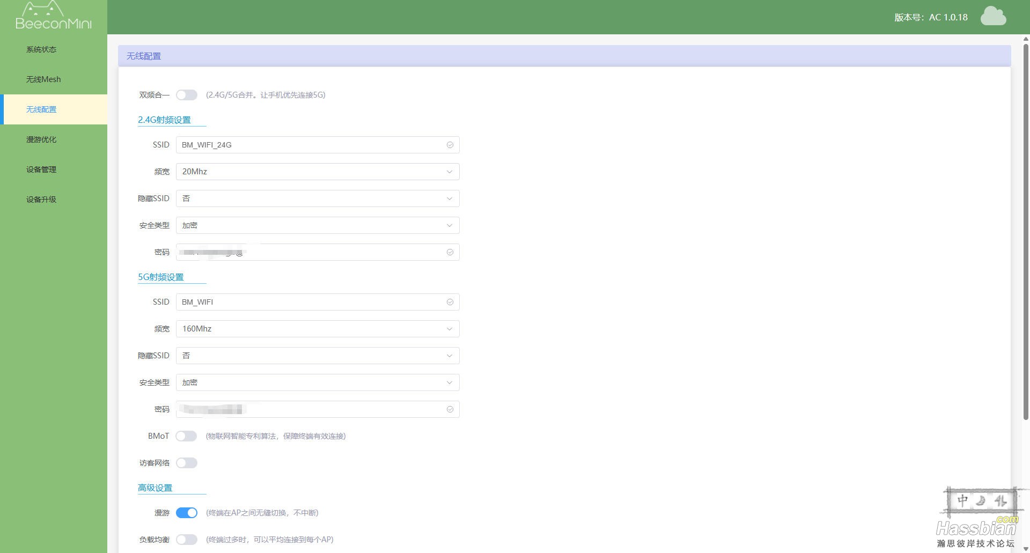Open the 5G 频宽 160Mhz dropdown
The height and width of the screenshot is (553, 1030).
318,329
